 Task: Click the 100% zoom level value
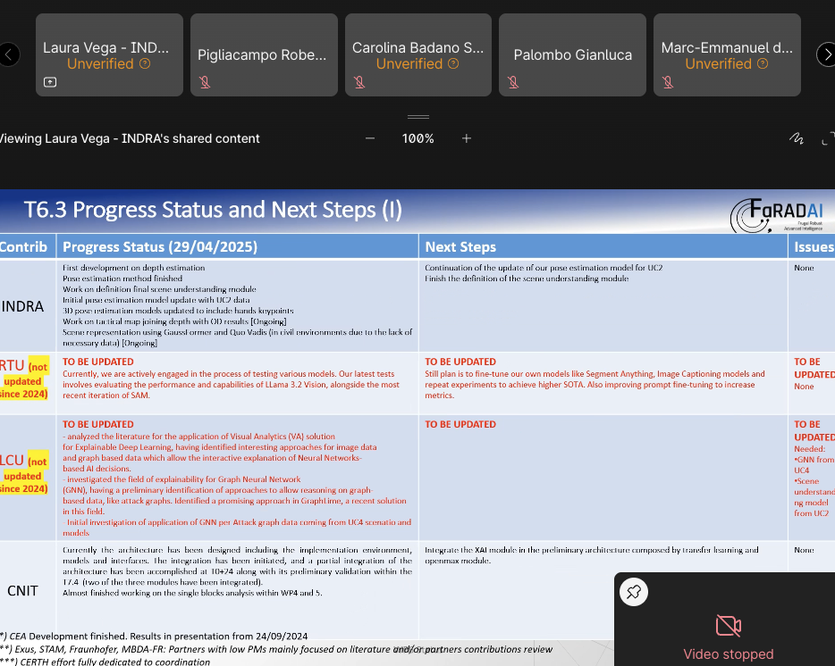pos(418,139)
